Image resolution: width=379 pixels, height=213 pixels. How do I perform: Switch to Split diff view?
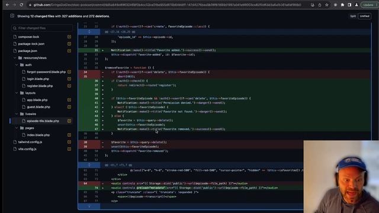353,16
